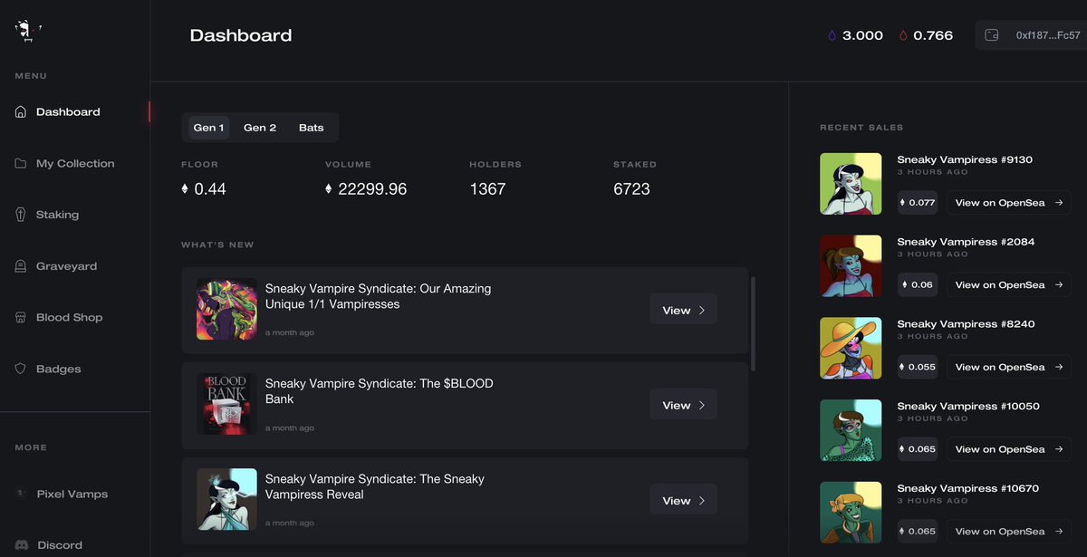Click the staked count 6723
Image resolution: width=1087 pixels, height=557 pixels.
click(631, 189)
